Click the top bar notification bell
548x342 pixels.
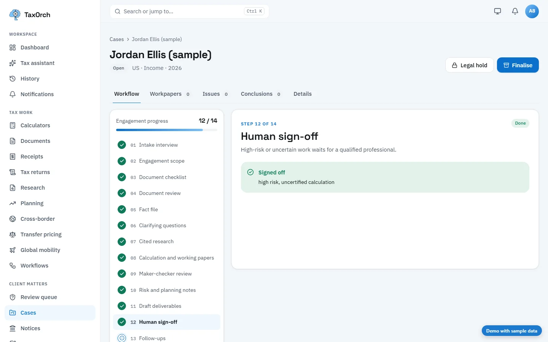(515, 11)
